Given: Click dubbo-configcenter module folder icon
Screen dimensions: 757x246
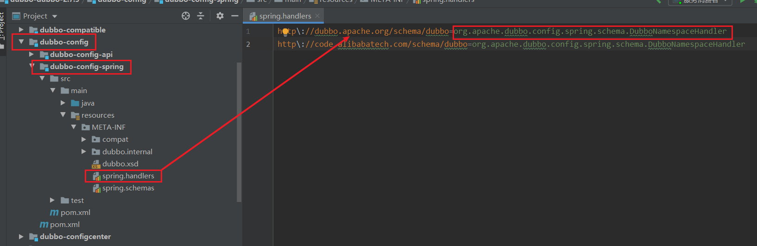Looking at the screenshot, I should pyautogui.click(x=33, y=237).
